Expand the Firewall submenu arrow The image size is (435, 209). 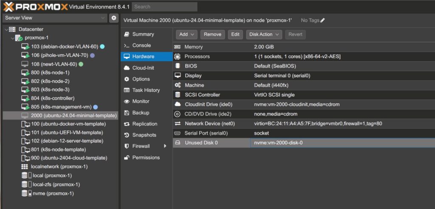(165, 146)
